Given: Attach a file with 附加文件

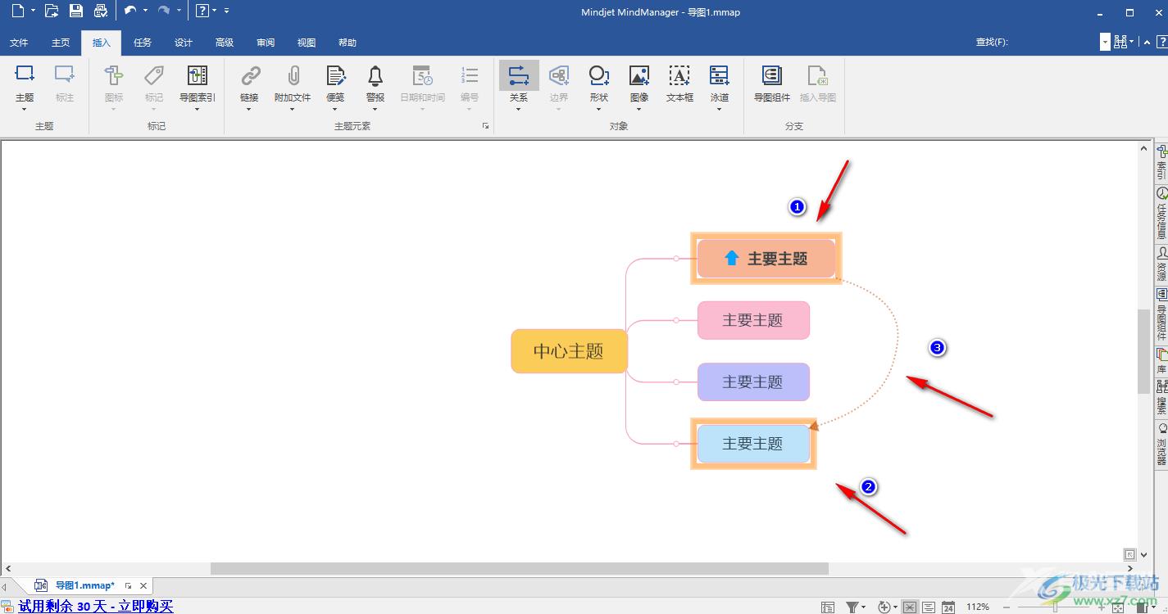Looking at the screenshot, I should tap(293, 83).
